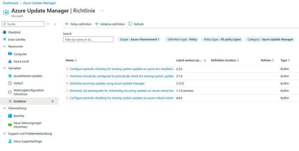Open Überblick in the sidebar

tap(14, 32)
